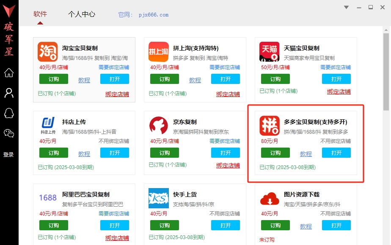Click 订购 for 快手上货
This screenshot has width=391, height=245.
165,225
